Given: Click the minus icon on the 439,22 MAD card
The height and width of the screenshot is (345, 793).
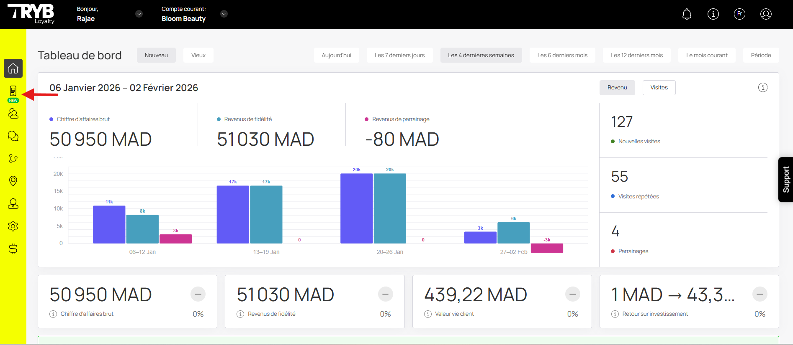Looking at the screenshot, I should [x=573, y=294].
